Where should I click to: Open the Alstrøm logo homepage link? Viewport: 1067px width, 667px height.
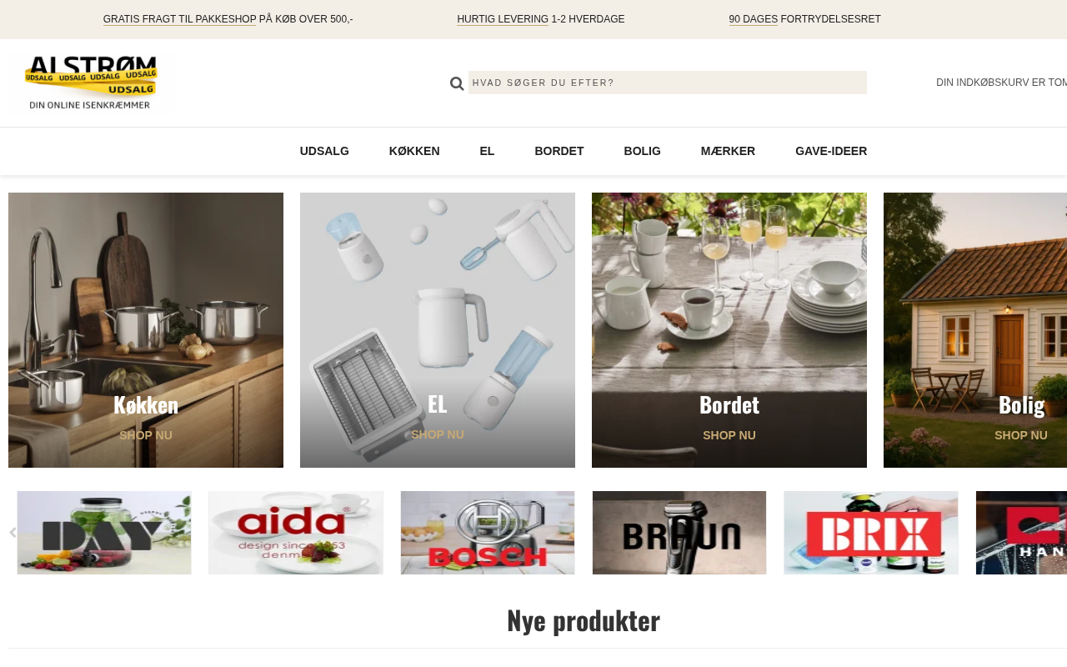click(91, 83)
